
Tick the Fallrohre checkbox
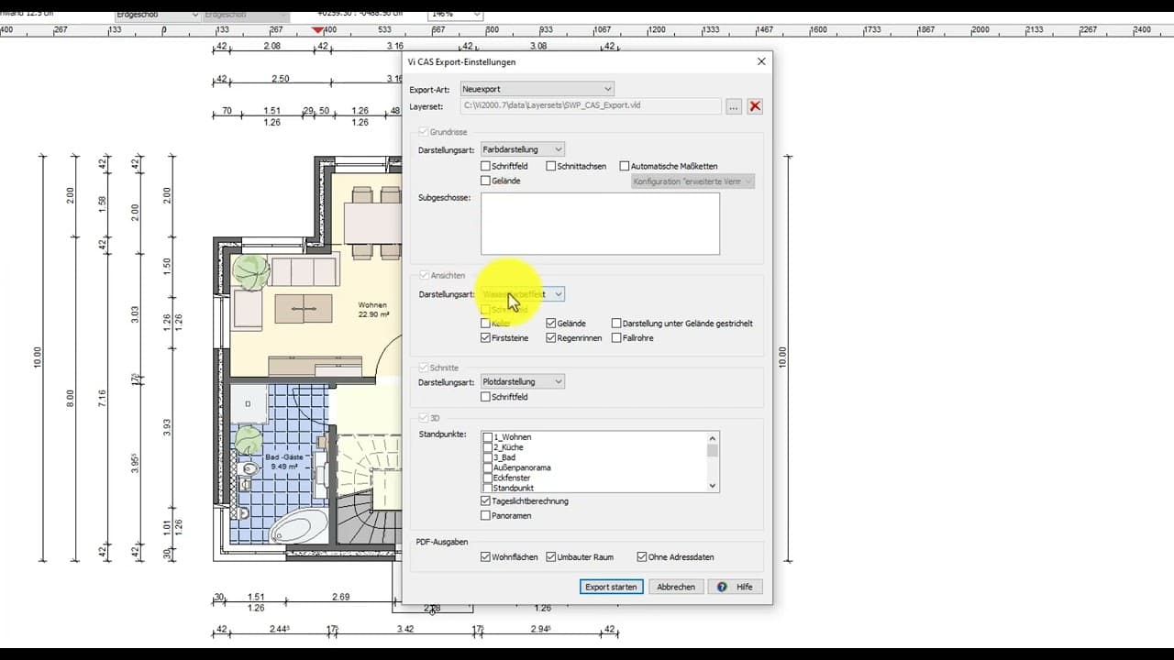point(616,338)
